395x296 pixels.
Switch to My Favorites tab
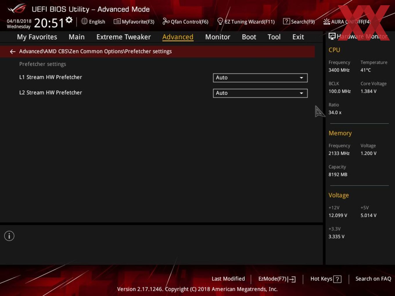tap(37, 37)
